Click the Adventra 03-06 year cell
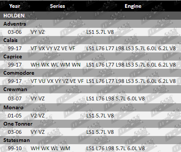 coord(15,32)
